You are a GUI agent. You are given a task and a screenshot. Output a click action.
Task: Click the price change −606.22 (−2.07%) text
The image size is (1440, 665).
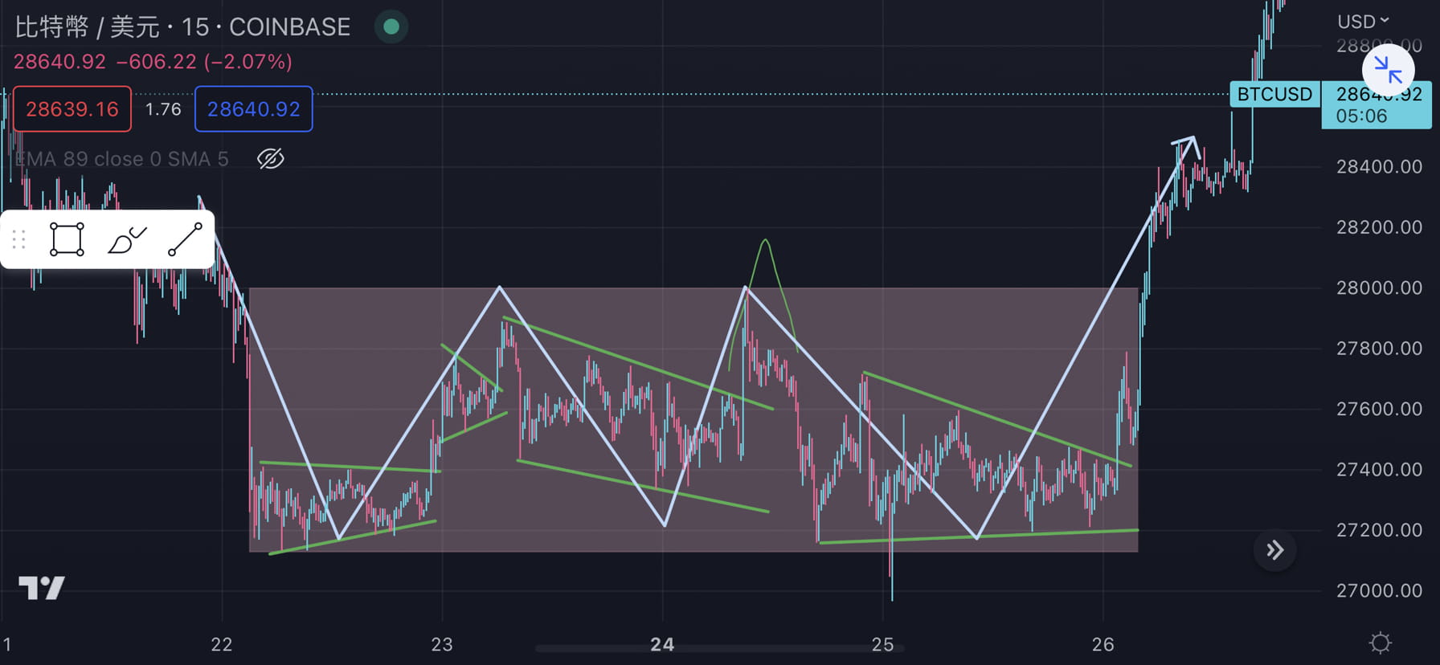coord(204,62)
